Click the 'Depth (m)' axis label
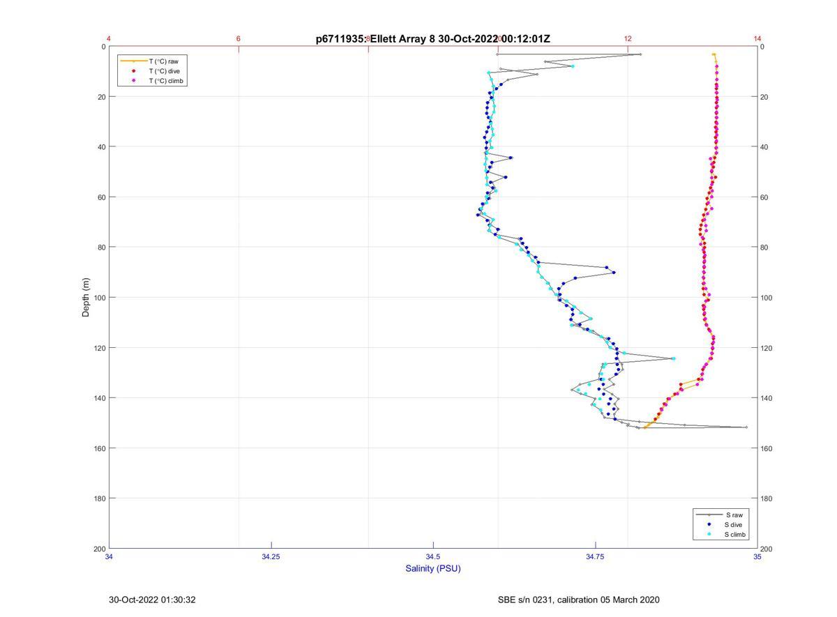The image size is (837, 617). coord(86,297)
